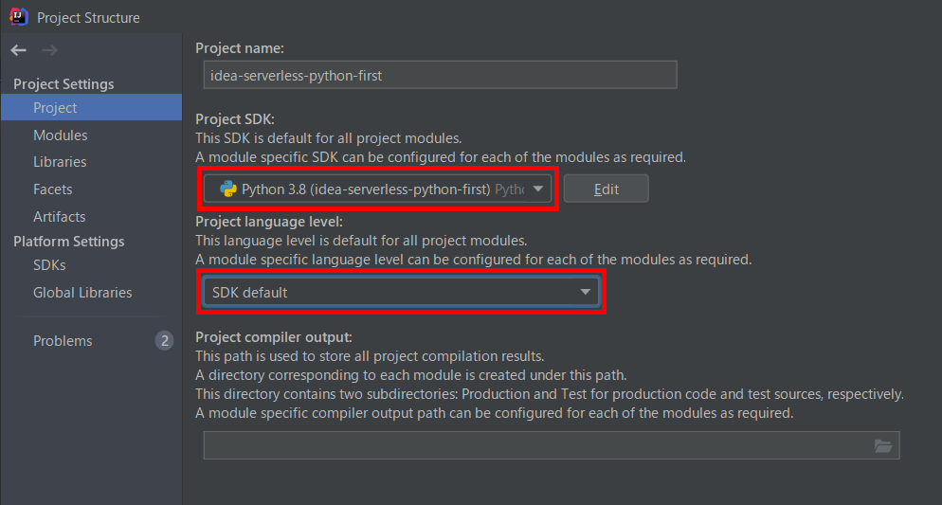Click the compiler output path field
This screenshot has width=942, height=505.
535,446
